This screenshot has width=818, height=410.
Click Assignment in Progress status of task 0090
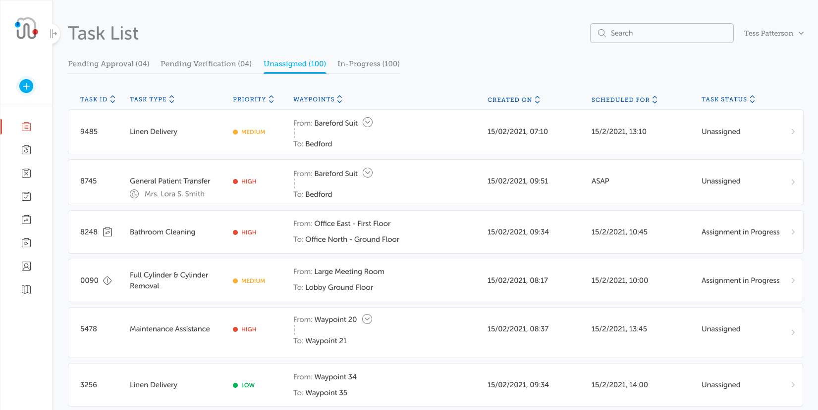[x=741, y=280]
